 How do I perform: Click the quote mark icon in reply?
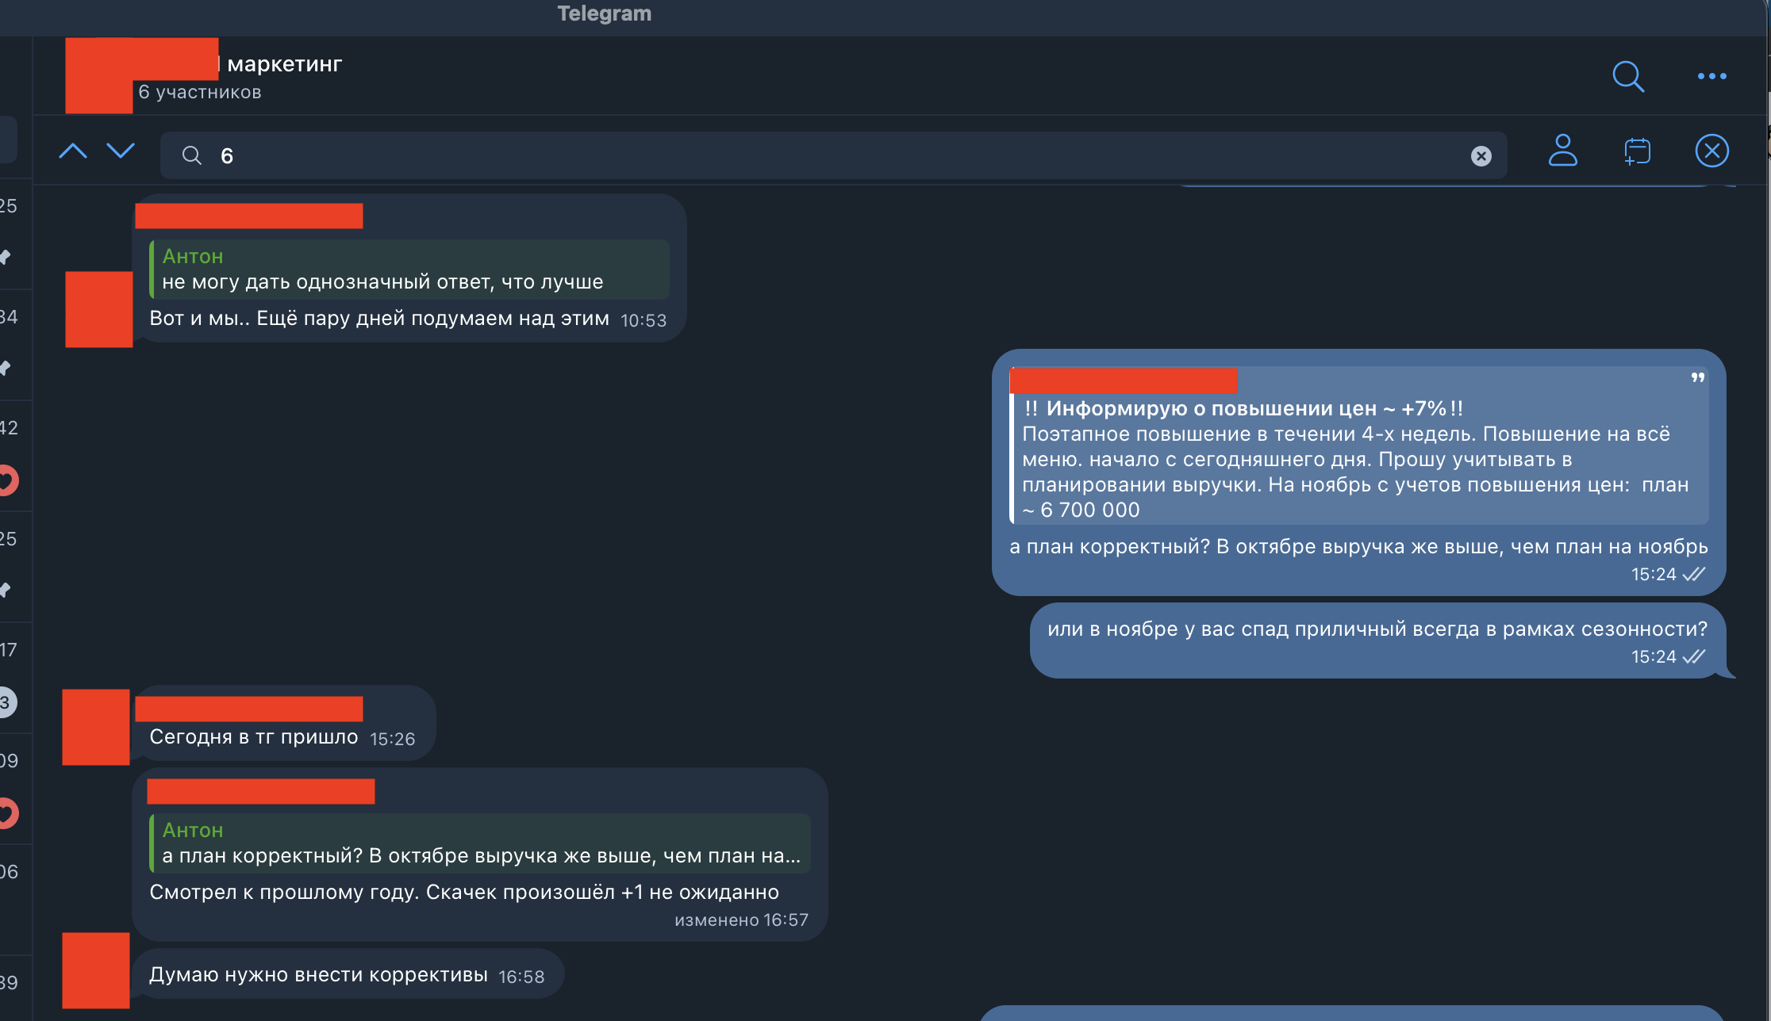click(1697, 378)
